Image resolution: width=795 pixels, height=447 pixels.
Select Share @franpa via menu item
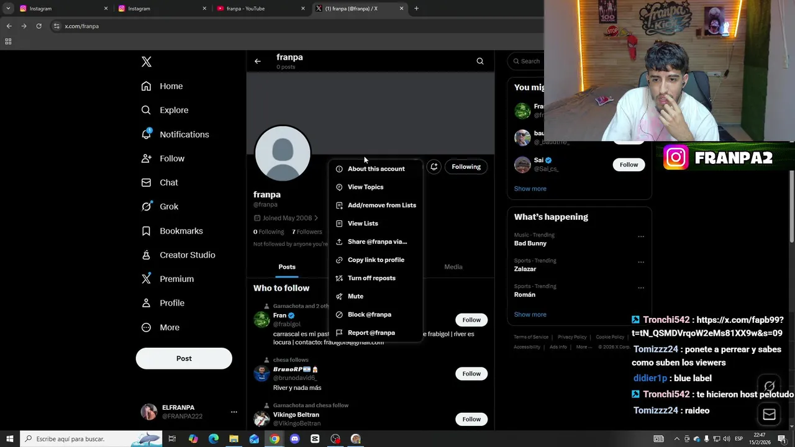[x=376, y=242]
